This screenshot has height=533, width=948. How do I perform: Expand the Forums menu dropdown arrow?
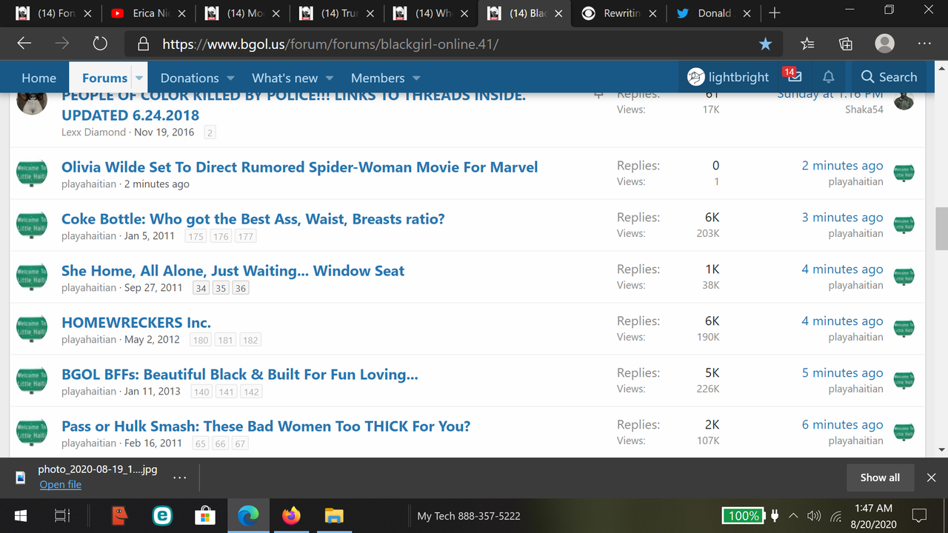coord(139,78)
